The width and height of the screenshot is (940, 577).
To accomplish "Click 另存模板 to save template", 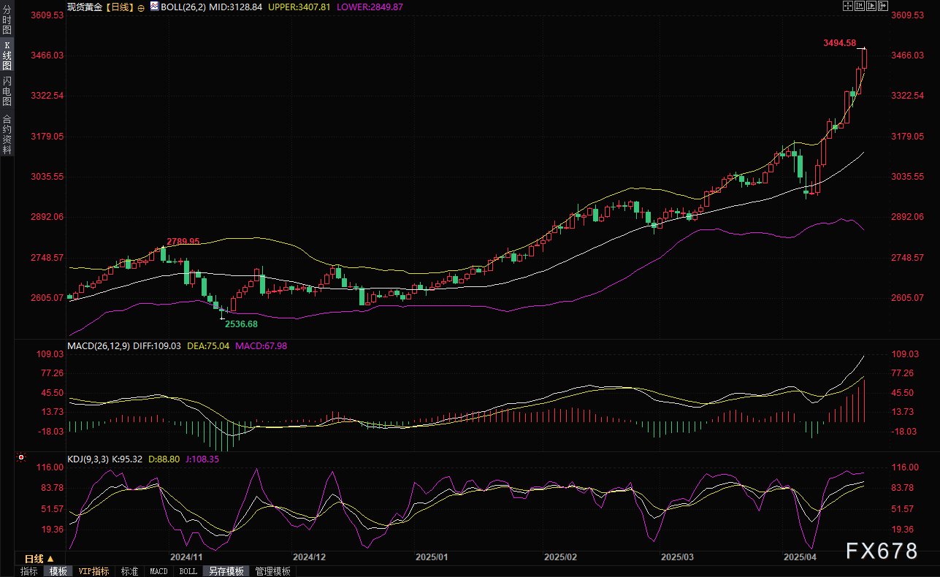I will pyautogui.click(x=225, y=571).
